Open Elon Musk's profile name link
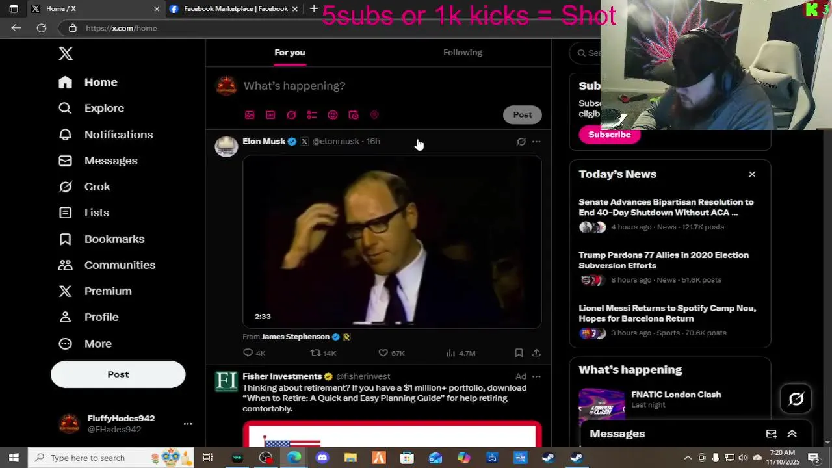 point(264,141)
